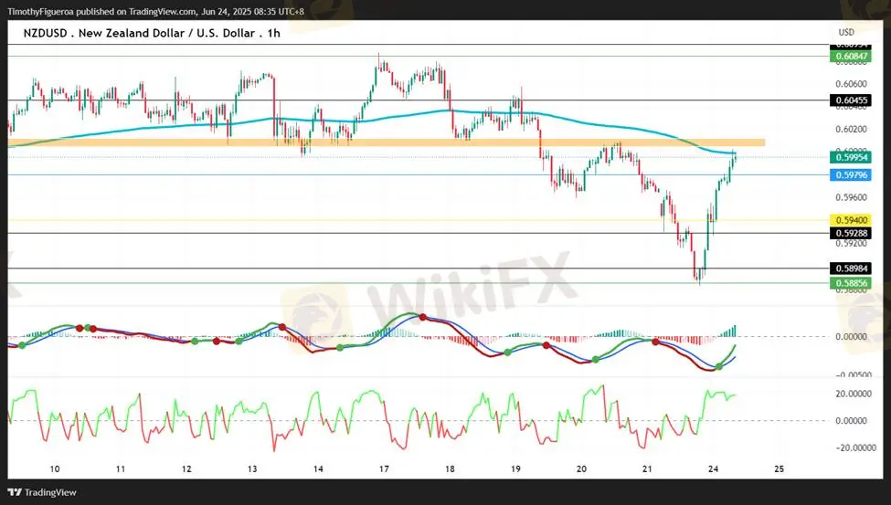Viewport: 891px width, 505px height.
Task: Select date 10 on the time axis
Action: [55, 468]
